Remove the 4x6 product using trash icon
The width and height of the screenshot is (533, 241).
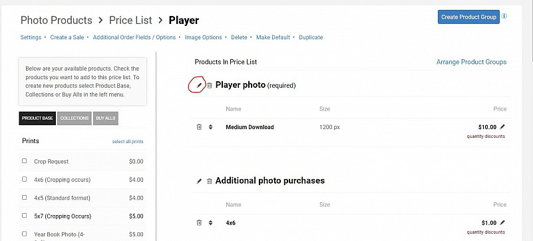199,223
